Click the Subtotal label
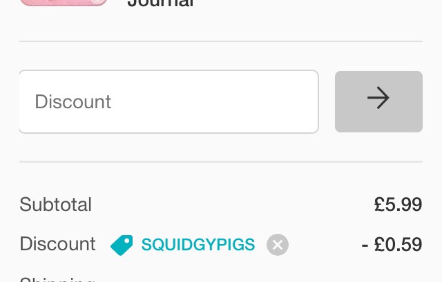Viewport: 442px width, 282px height. [55, 205]
